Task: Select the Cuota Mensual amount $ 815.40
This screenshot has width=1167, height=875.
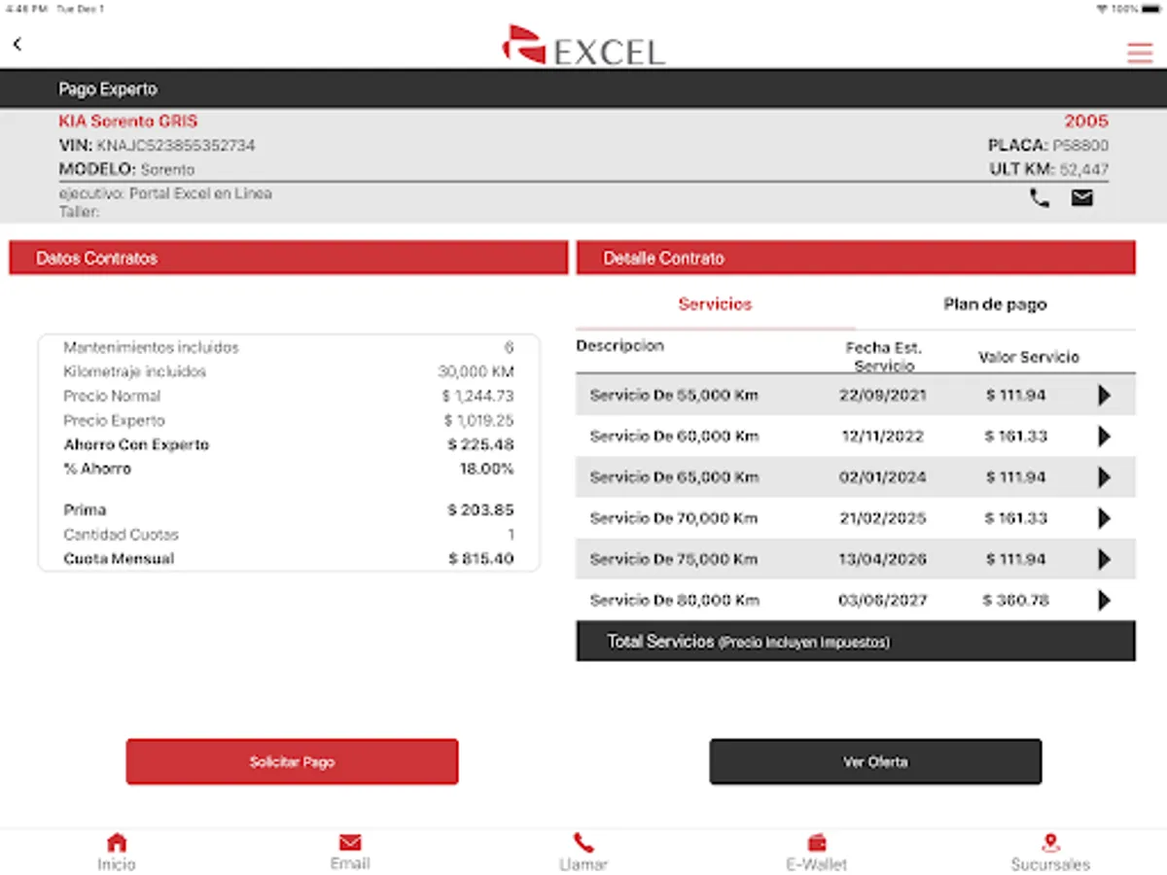Action: (x=480, y=559)
